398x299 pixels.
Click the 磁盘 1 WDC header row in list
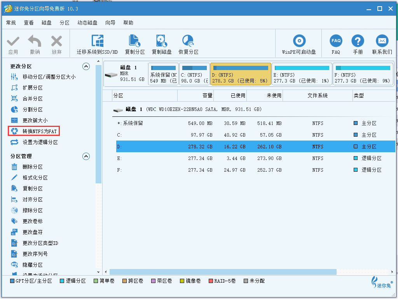point(188,109)
